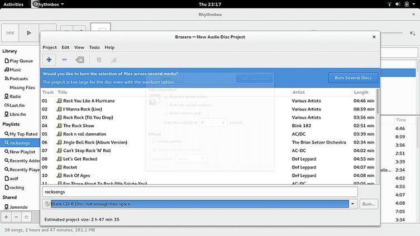Click the clock Thu 23:17

click(210, 4)
